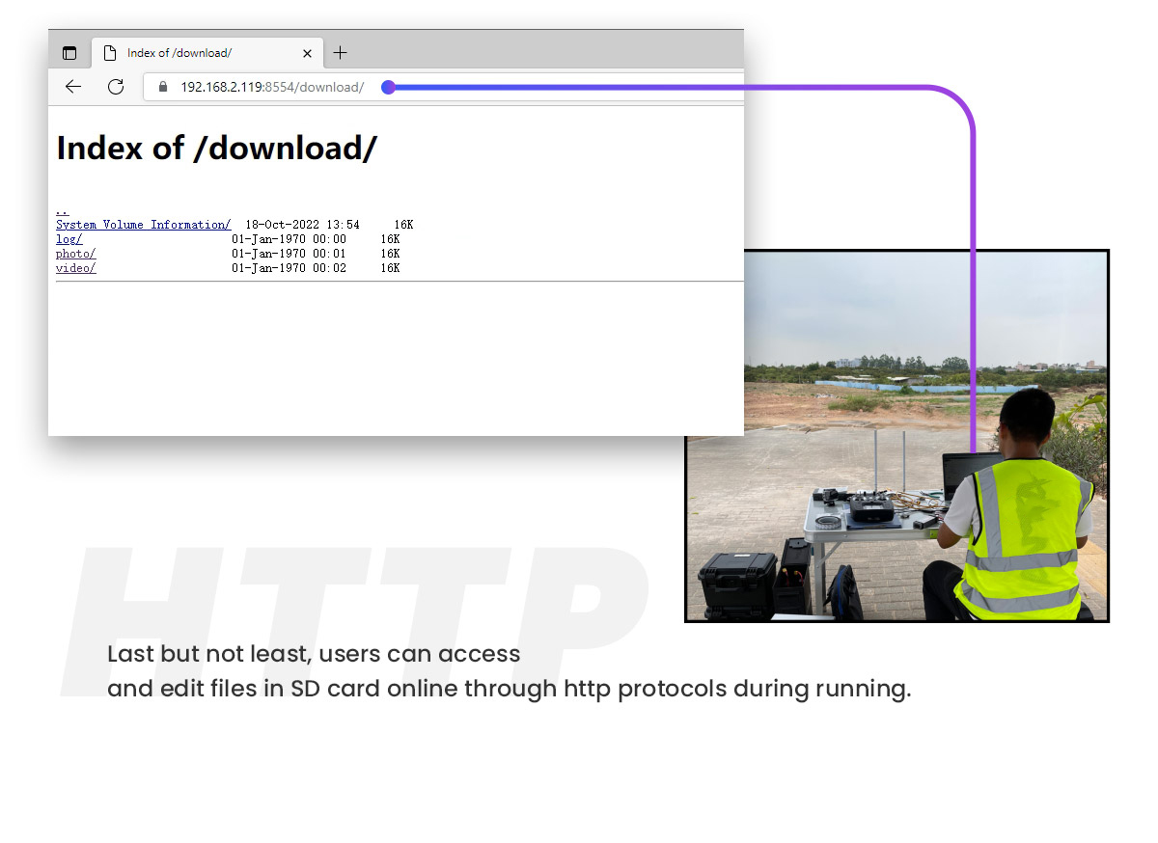The width and height of the screenshot is (1158, 843).
Task: Open the 'System Volume Information/' folder link
Action: pyautogui.click(x=143, y=225)
